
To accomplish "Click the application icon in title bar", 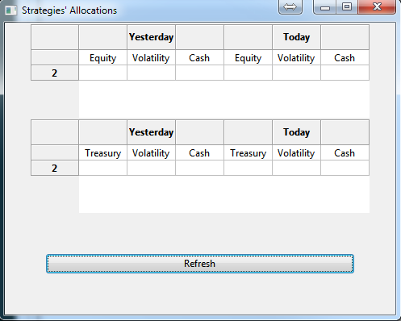I will pyautogui.click(x=10, y=10).
